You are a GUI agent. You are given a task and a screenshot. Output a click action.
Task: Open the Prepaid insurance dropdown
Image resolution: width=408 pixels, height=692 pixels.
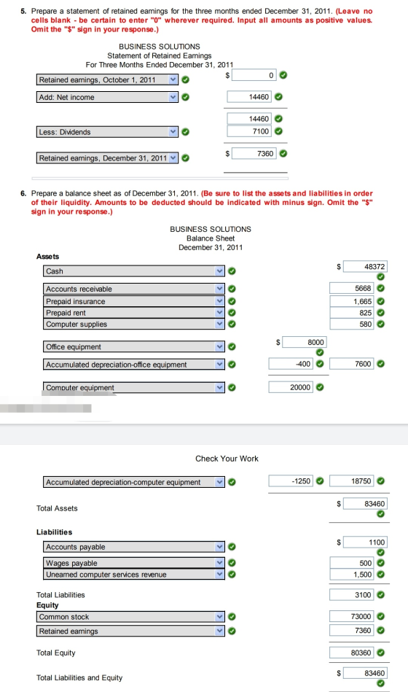[133, 301]
